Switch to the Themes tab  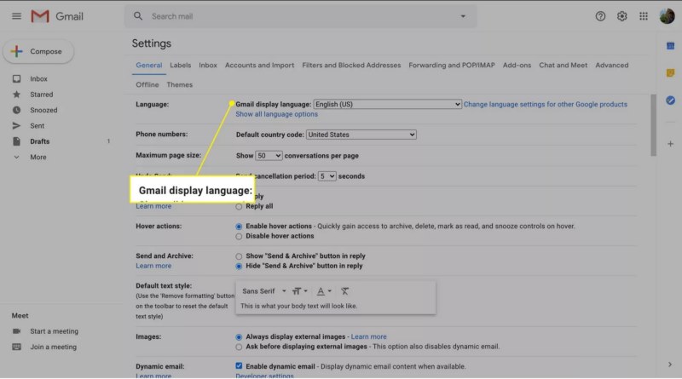click(179, 85)
